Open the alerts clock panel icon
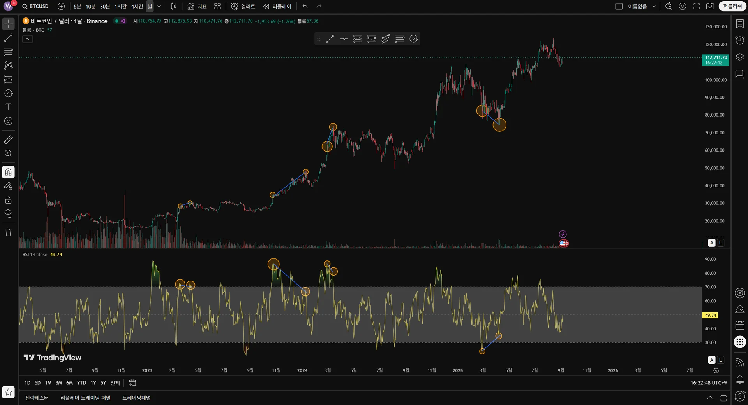The height and width of the screenshot is (405, 748). pyautogui.click(x=740, y=40)
